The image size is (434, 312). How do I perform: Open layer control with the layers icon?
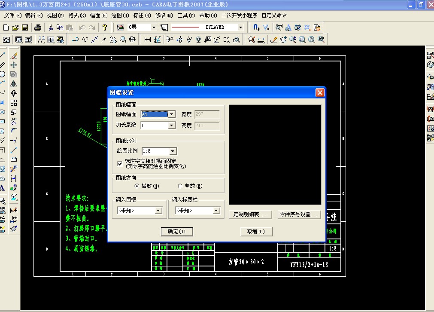(120, 28)
